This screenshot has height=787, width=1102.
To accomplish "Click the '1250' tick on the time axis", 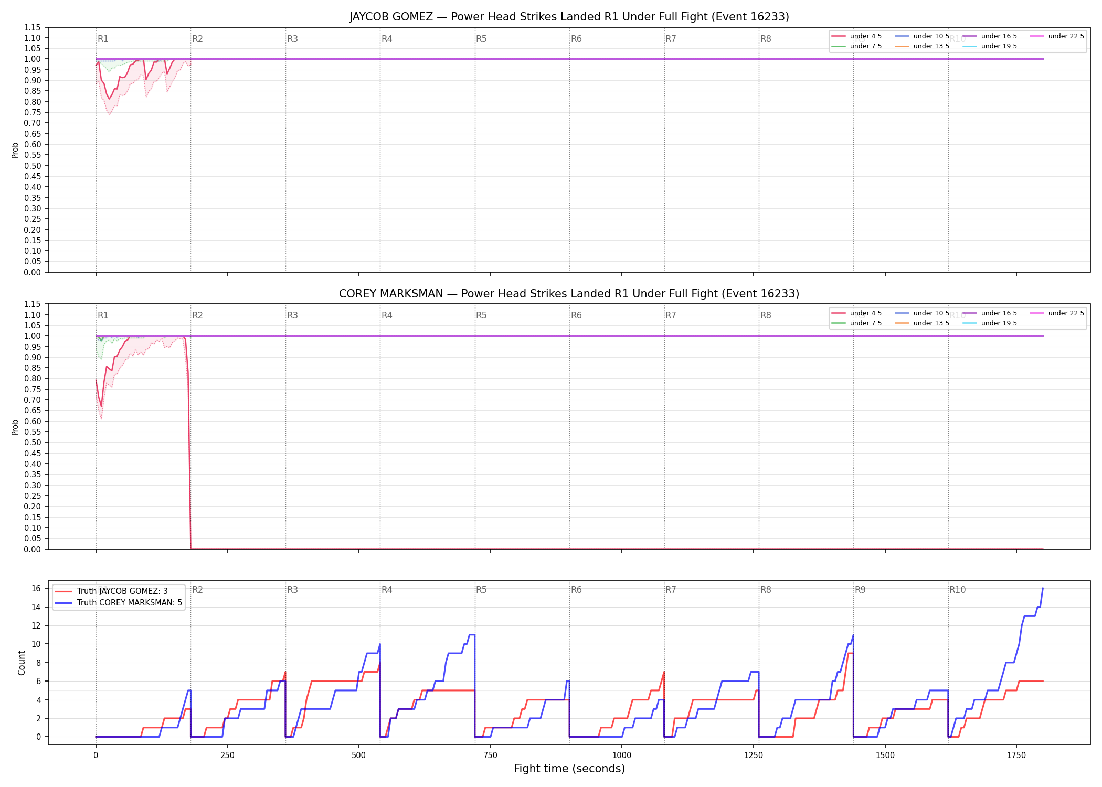I will tap(754, 756).
